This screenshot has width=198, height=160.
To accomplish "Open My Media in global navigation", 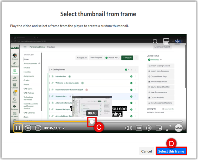I will (x=15, y=114).
